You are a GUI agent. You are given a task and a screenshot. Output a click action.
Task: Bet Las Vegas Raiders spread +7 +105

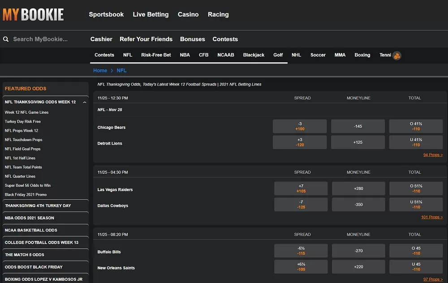click(301, 189)
